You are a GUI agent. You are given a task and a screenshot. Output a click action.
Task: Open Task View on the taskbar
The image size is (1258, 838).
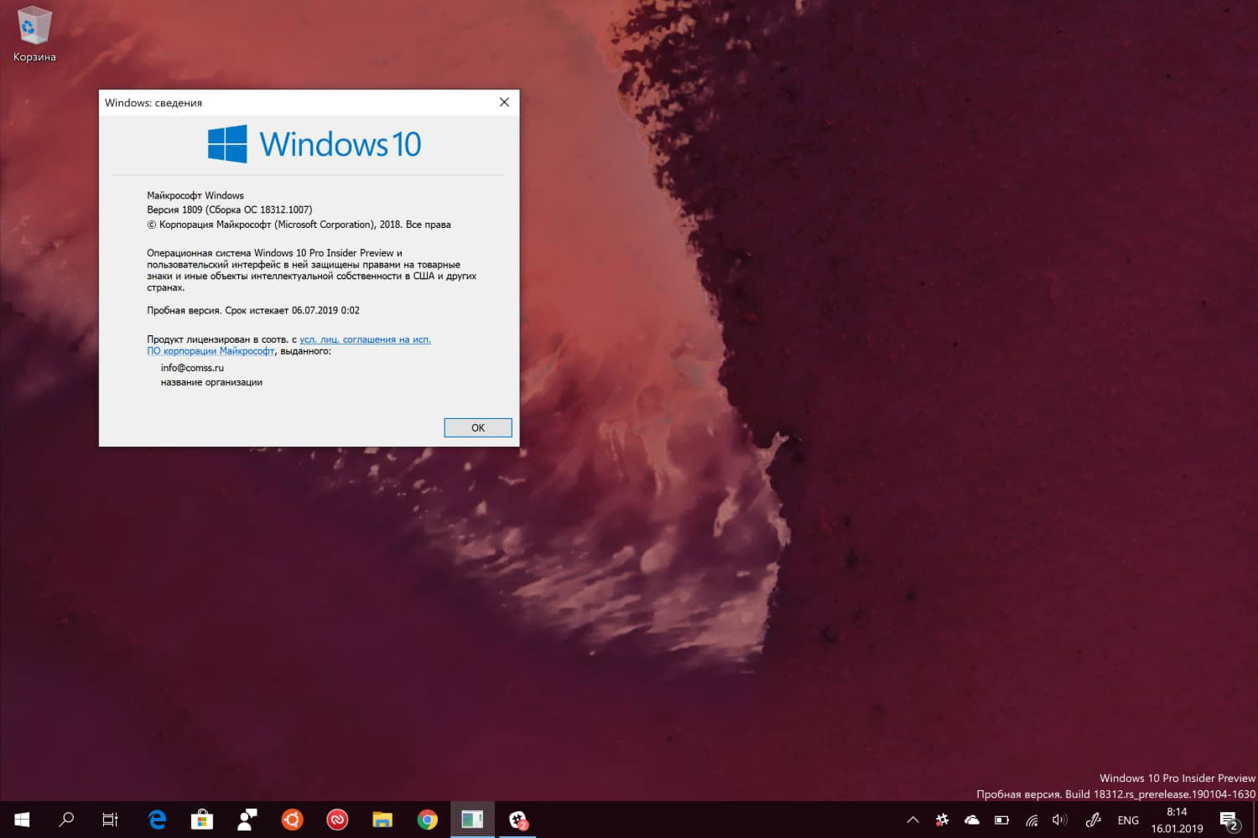pyautogui.click(x=110, y=820)
